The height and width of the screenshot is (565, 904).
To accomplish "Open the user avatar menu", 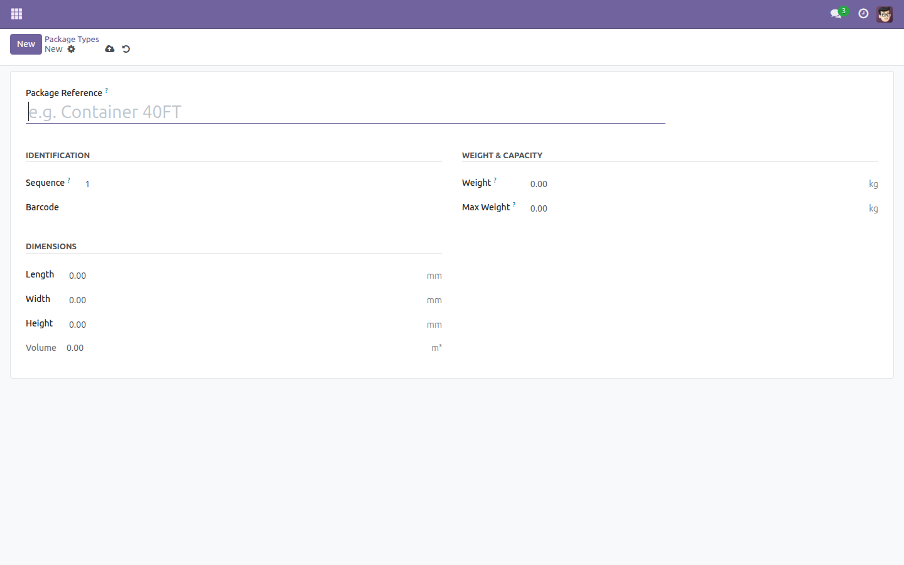I will (x=885, y=14).
